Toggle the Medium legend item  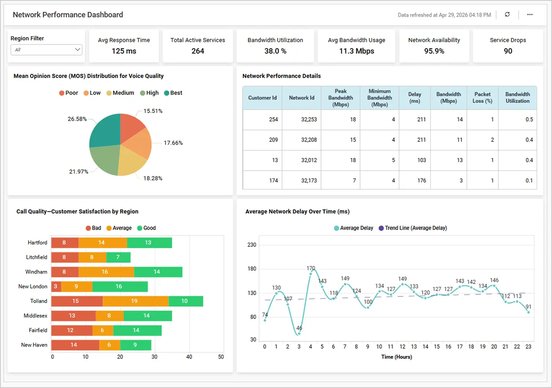pyautogui.click(x=120, y=93)
